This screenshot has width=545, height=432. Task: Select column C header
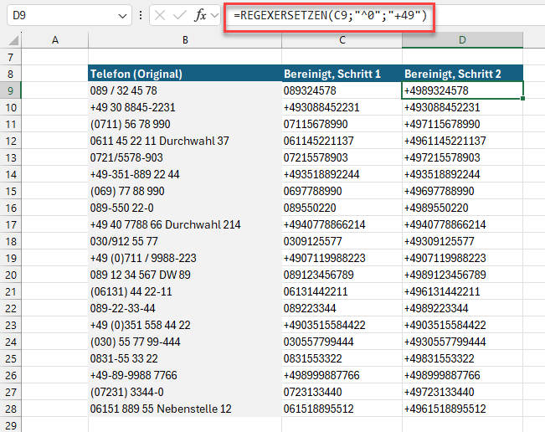click(342, 40)
